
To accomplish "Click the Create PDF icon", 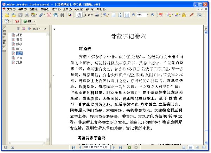I will [x=161, y=15].
